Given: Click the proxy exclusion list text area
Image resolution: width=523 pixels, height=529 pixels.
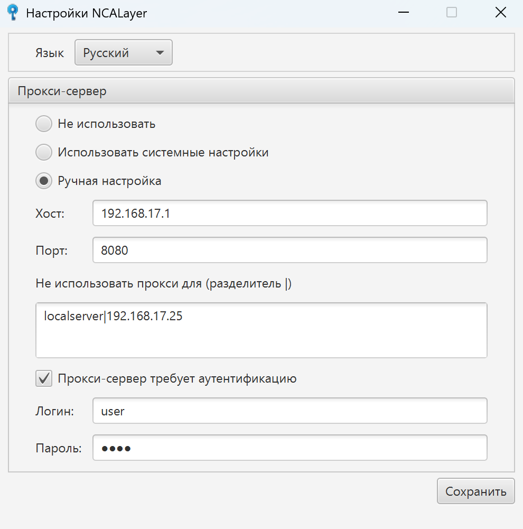Looking at the screenshot, I should (261, 330).
